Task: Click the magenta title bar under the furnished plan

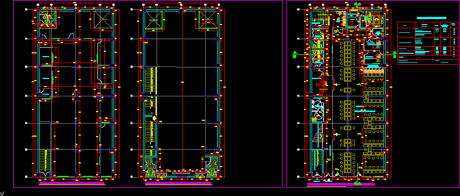Action: point(340,185)
